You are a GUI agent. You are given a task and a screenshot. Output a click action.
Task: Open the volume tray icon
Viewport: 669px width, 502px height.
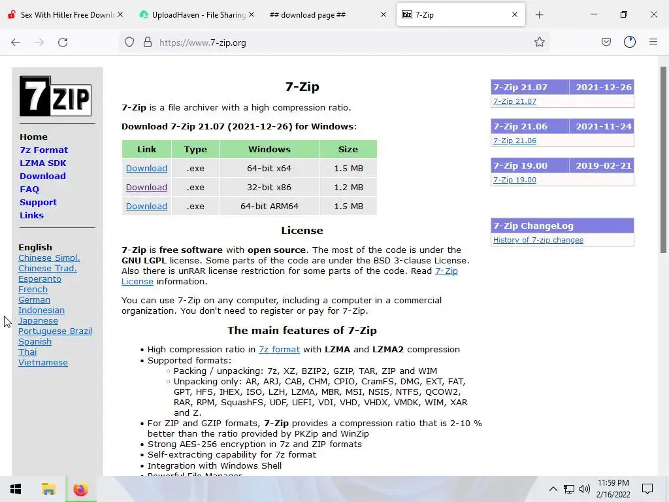click(x=585, y=489)
